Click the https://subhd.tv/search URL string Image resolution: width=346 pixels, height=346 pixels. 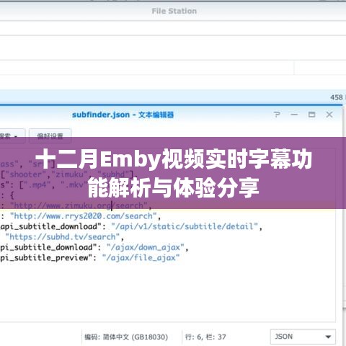(x=62, y=237)
